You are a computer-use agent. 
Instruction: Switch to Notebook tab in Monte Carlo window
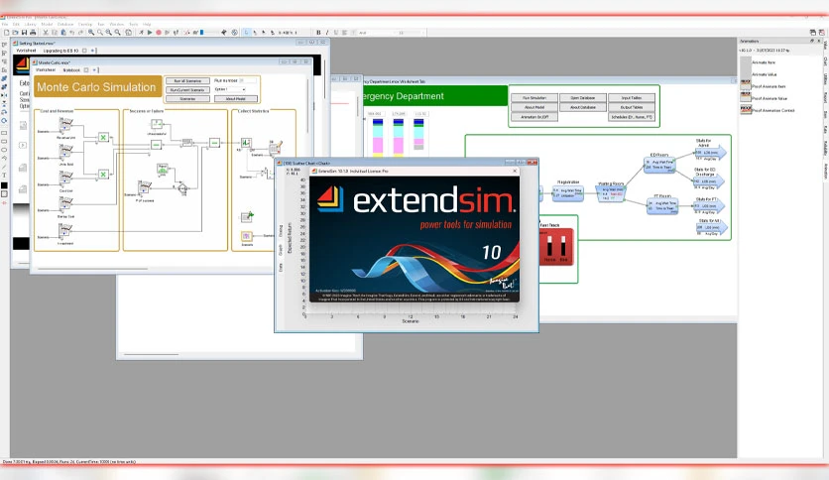[71, 69]
